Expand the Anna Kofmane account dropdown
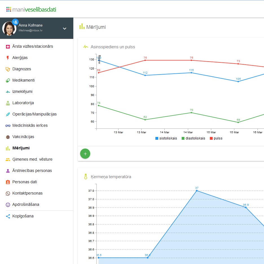 (65, 29)
